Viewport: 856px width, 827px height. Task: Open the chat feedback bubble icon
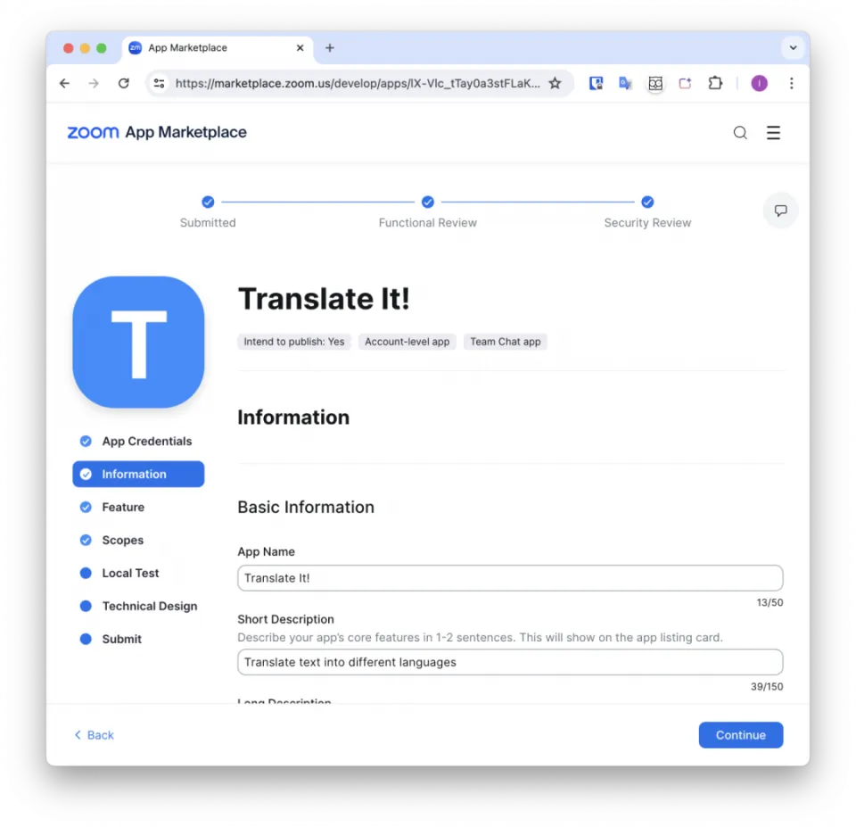coord(781,211)
